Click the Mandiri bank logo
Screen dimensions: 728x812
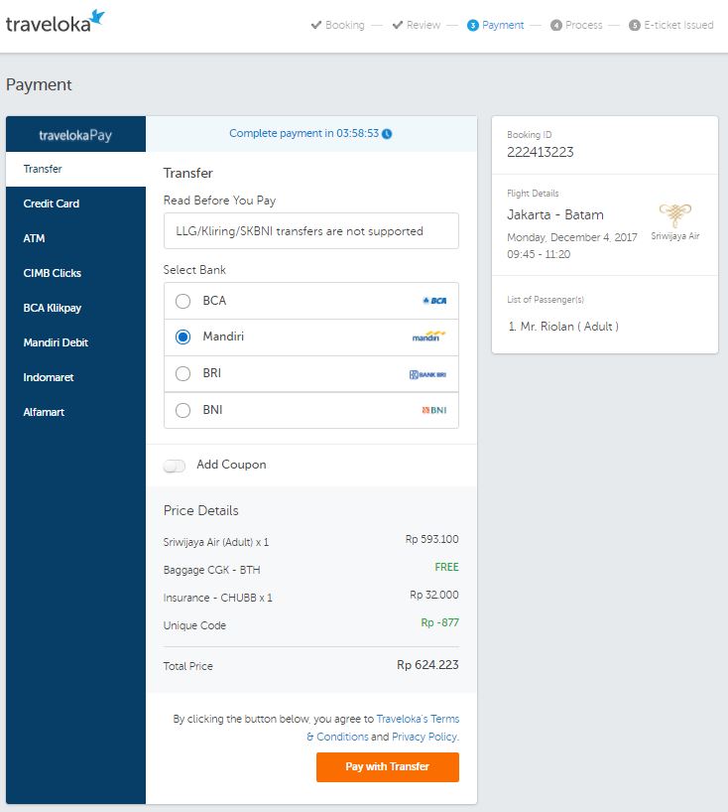pyautogui.click(x=428, y=337)
